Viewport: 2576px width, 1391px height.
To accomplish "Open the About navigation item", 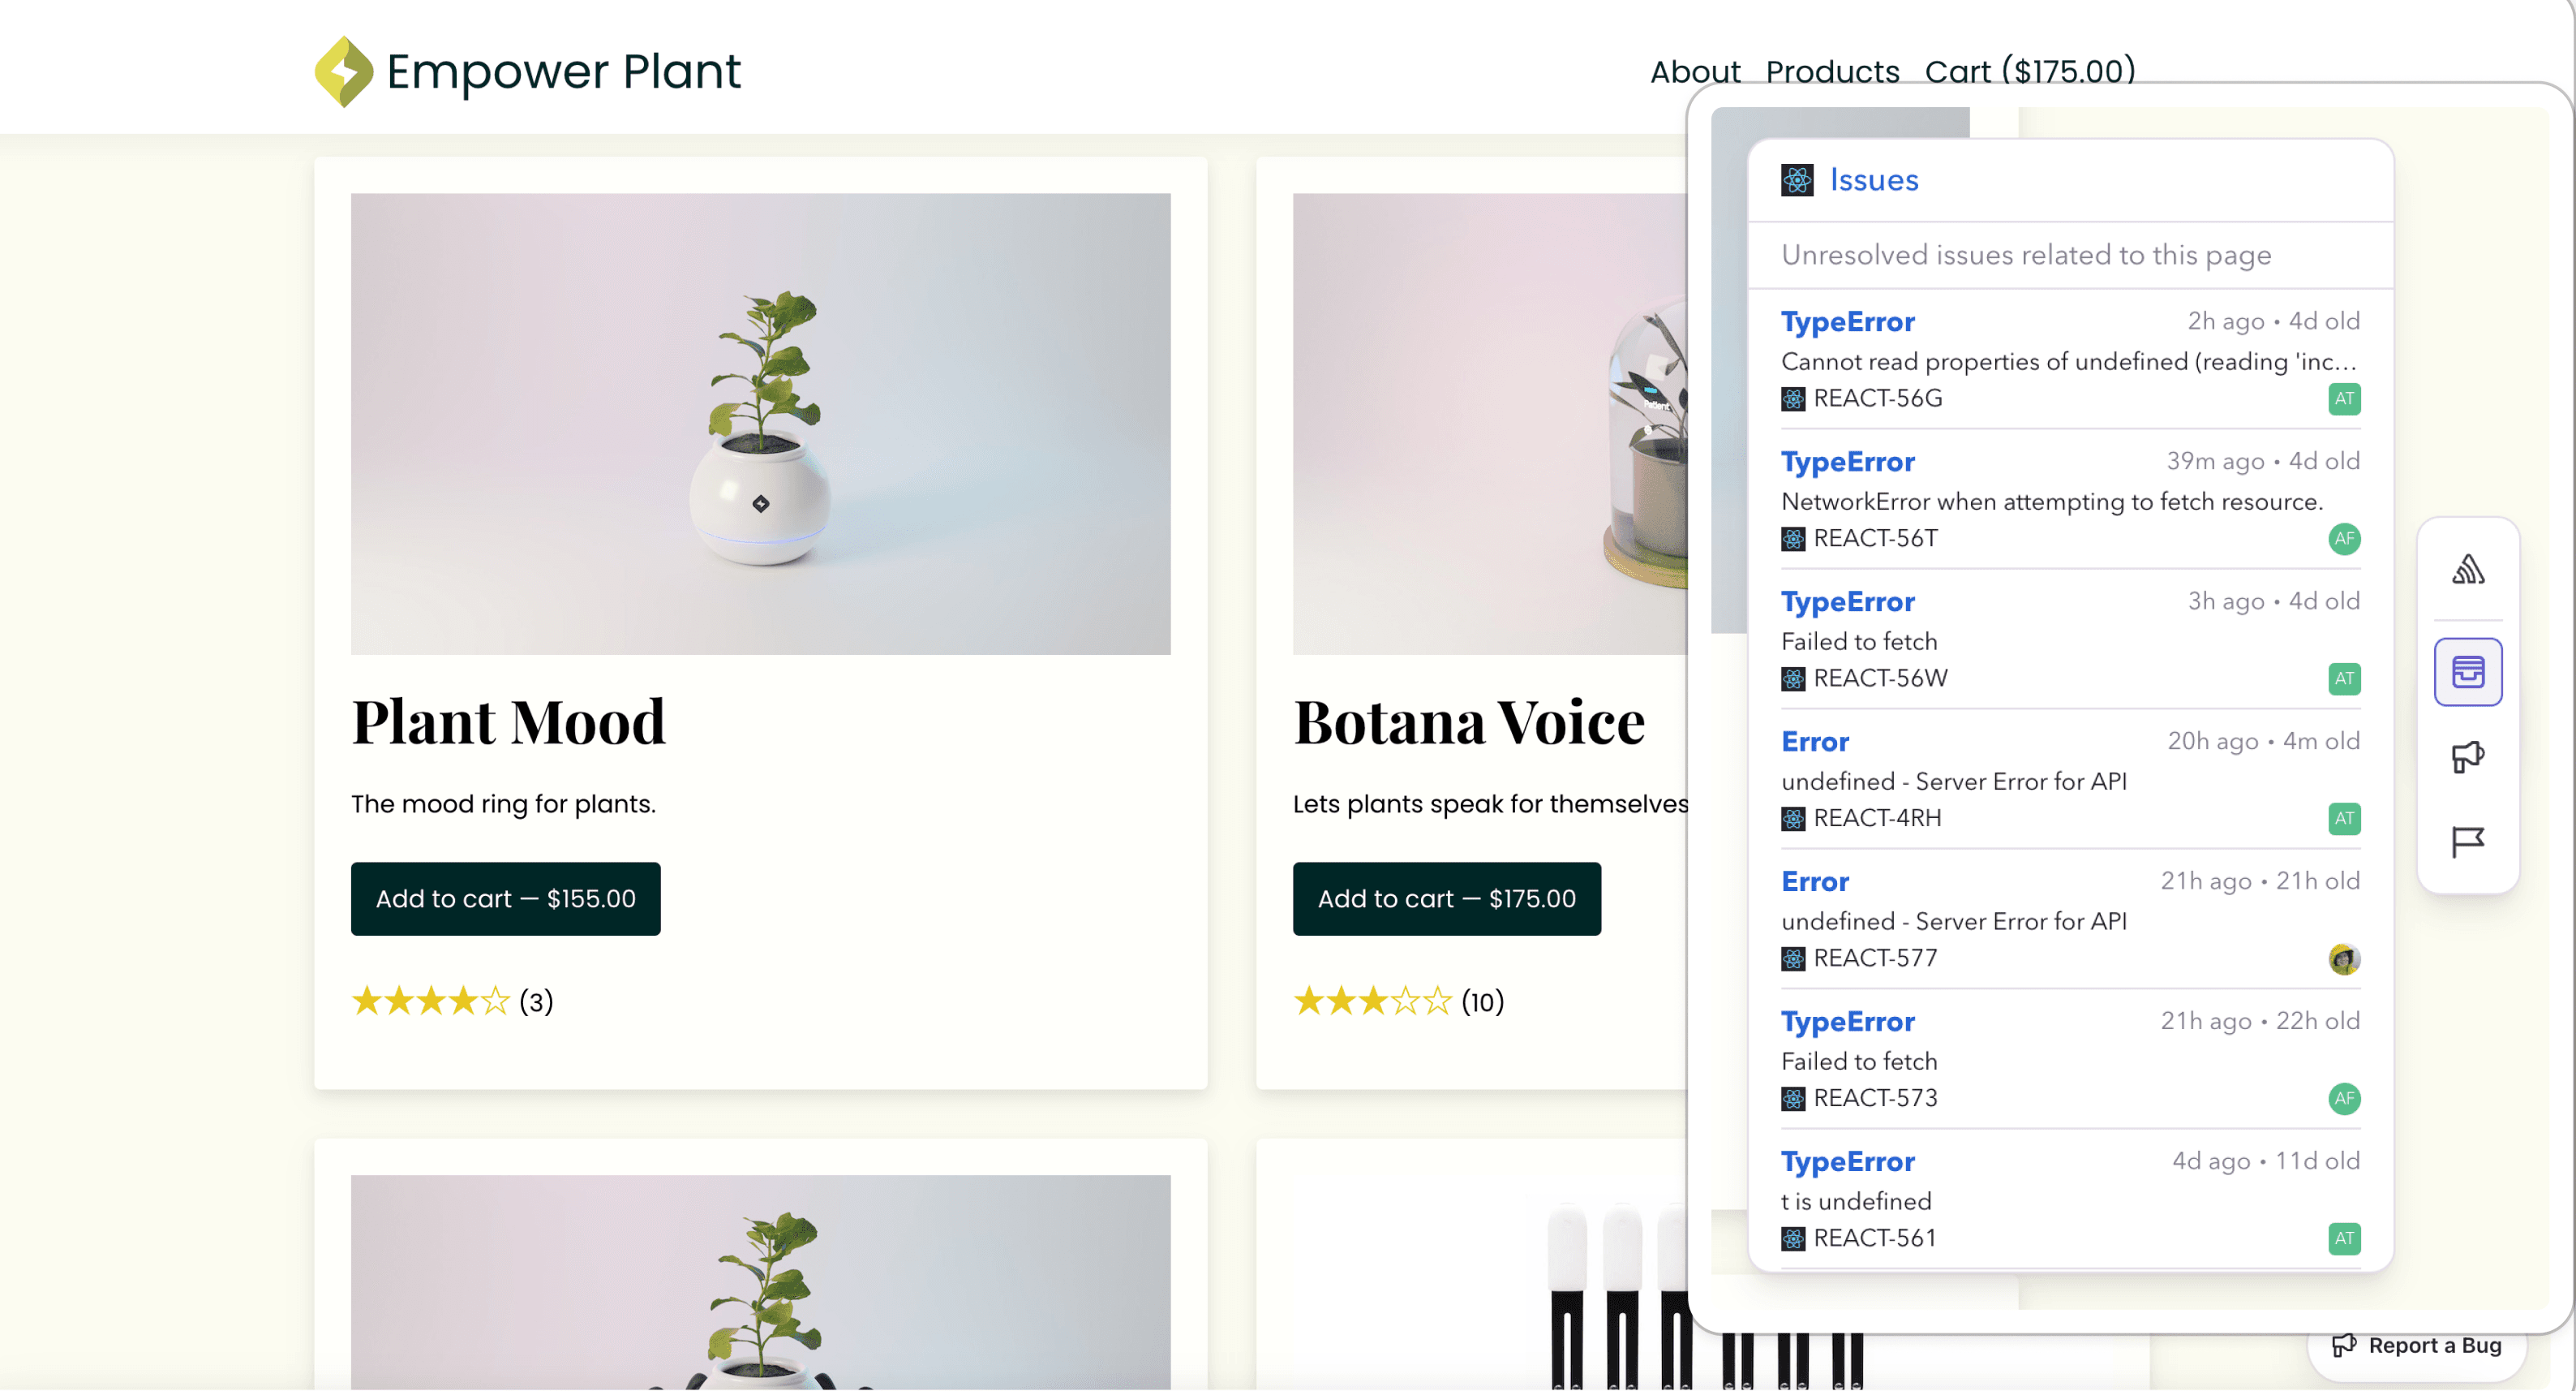I will pyautogui.click(x=1694, y=71).
